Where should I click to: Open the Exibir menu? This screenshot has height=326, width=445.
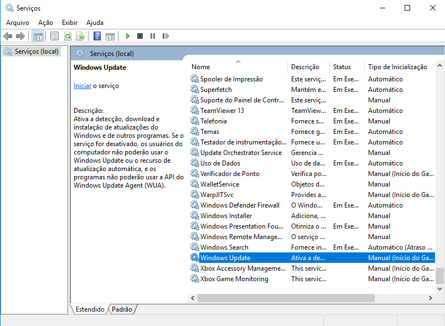(x=70, y=23)
